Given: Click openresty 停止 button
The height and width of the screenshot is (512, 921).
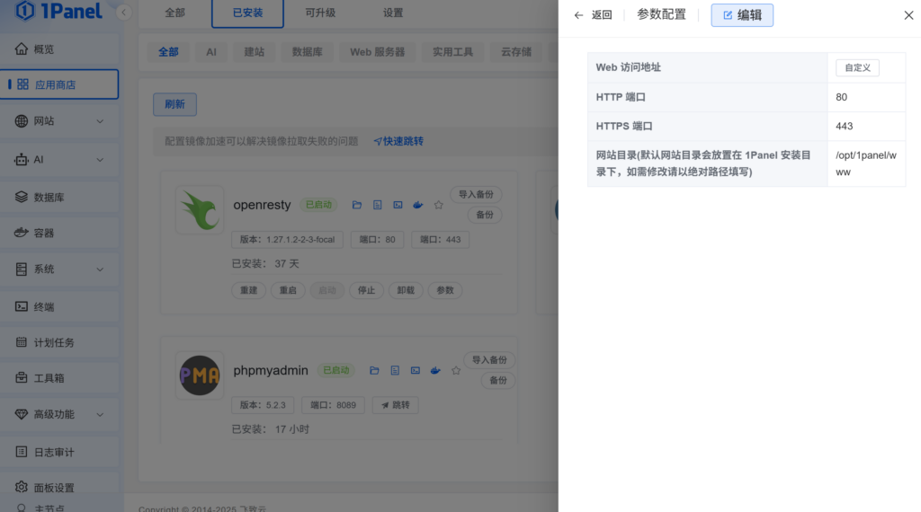Looking at the screenshot, I should click(x=367, y=290).
